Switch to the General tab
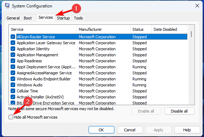The width and height of the screenshot is (204, 137). [x=13, y=18]
